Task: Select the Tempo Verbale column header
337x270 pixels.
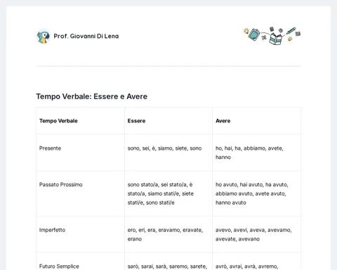Action: tap(58, 121)
